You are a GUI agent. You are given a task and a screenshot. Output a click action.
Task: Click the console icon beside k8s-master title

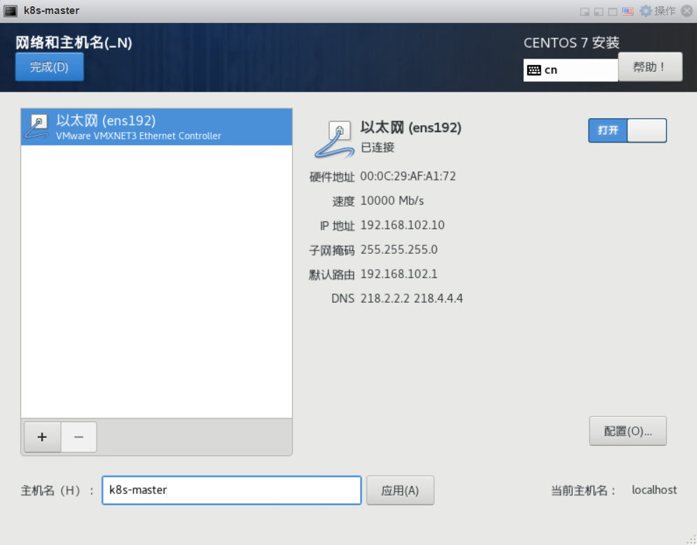coord(10,11)
